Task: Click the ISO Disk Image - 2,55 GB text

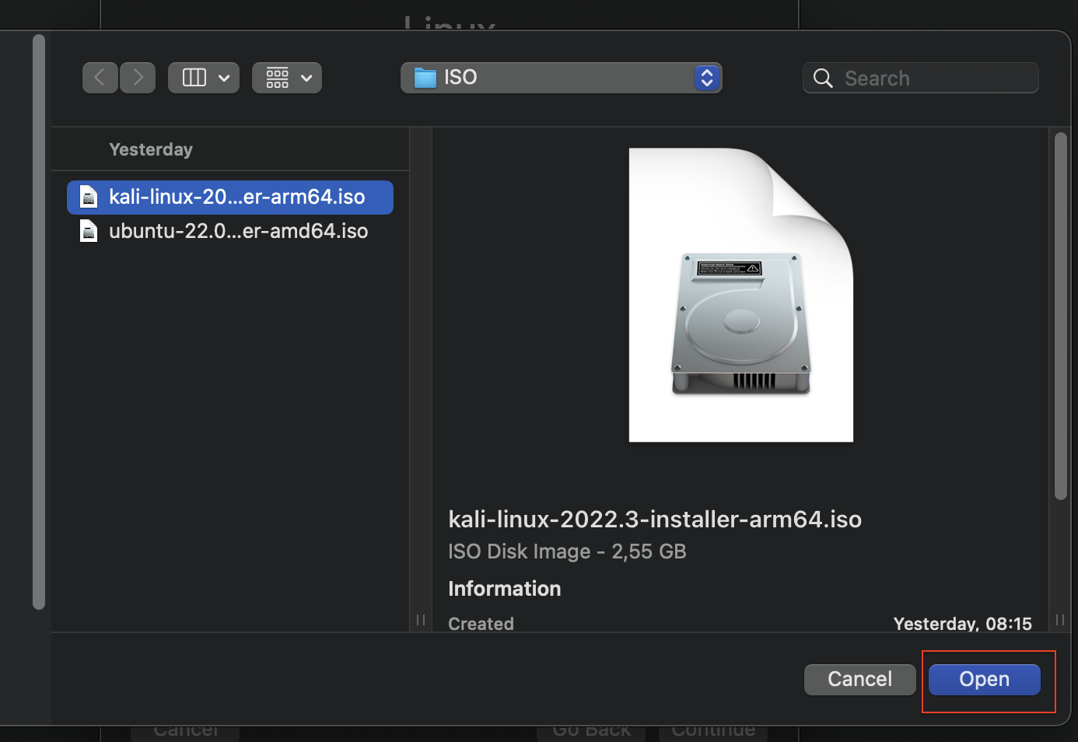Action: click(x=567, y=551)
